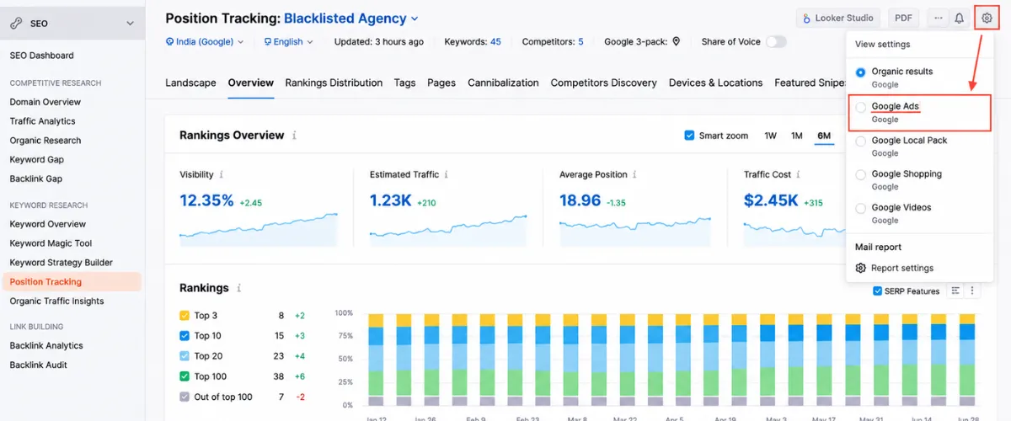Switch to the Pages tab
The height and width of the screenshot is (421, 1011).
(441, 83)
